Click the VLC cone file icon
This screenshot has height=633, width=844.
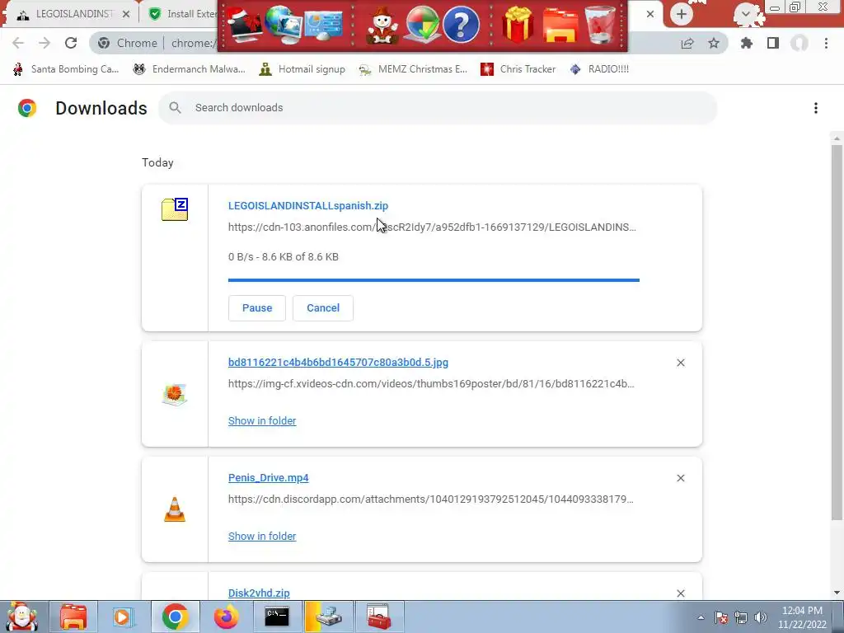pyautogui.click(x=175, y=509)
